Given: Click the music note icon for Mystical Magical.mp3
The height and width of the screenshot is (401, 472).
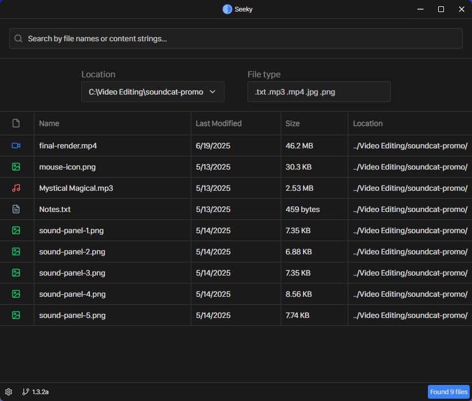Looking at the screenshot, I should (16, 188).
